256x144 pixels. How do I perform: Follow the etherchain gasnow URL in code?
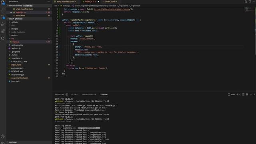coord(112,9)
